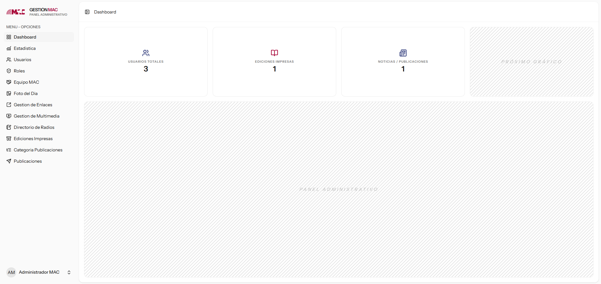Click the Próximo Gráfico placeholder panel
Screen dimensions: 601x284
[531, 62]
